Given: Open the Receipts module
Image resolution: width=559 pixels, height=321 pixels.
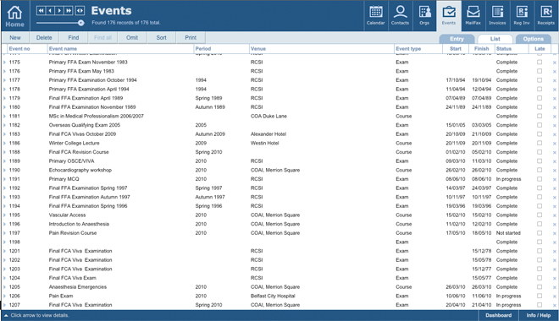Looking at the screenshot, I should click(545, 16).
